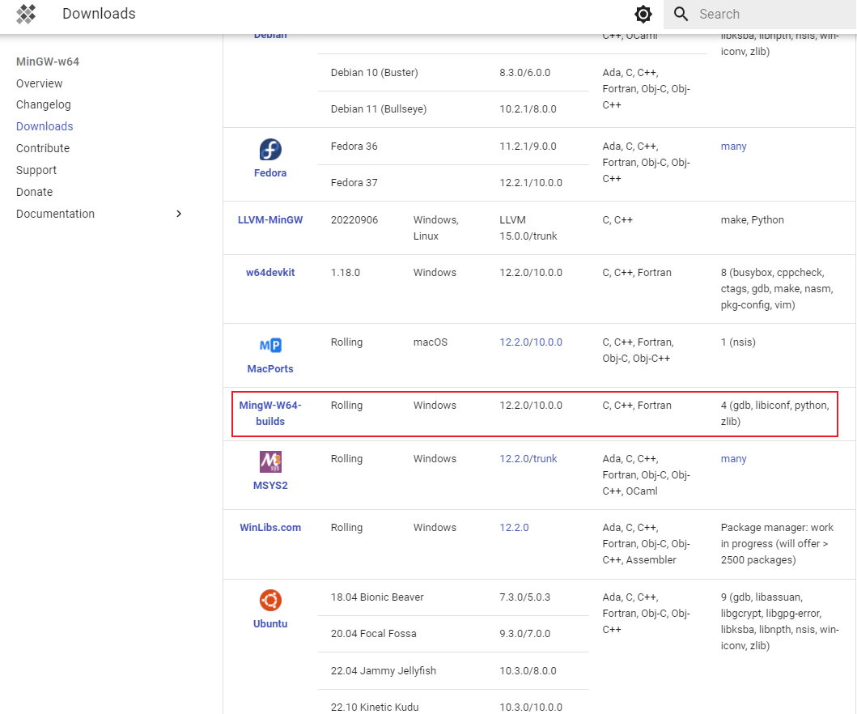
Task: Select the '22.04 Jammy Jellyfish' cell
Action: coord(383,671)
